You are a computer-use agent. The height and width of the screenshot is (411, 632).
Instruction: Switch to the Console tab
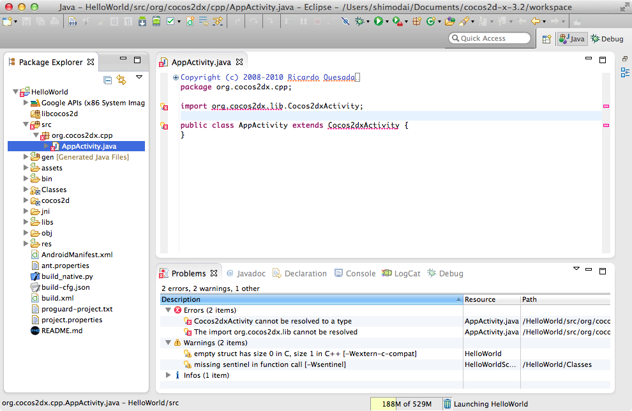pyautogui.click(x=355, y=274)
